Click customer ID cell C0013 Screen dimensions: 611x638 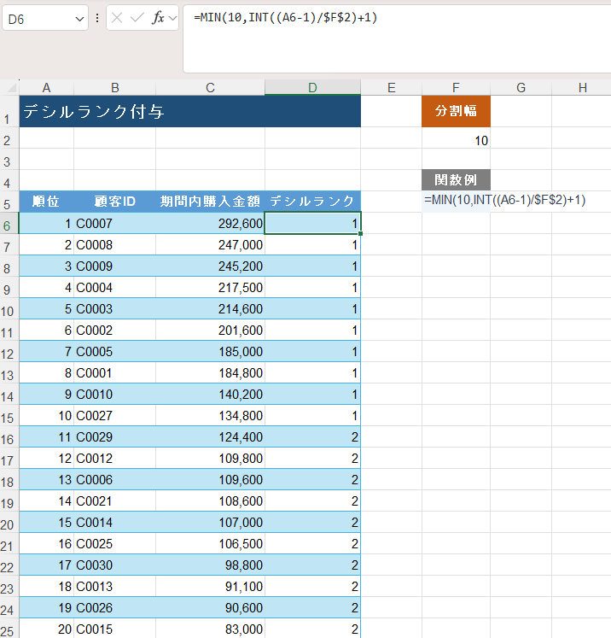coord(114,586)
